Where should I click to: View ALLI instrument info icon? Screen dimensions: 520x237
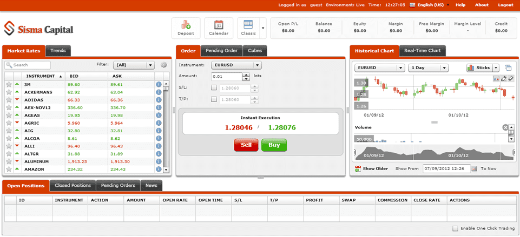click(x=159, y=146)
